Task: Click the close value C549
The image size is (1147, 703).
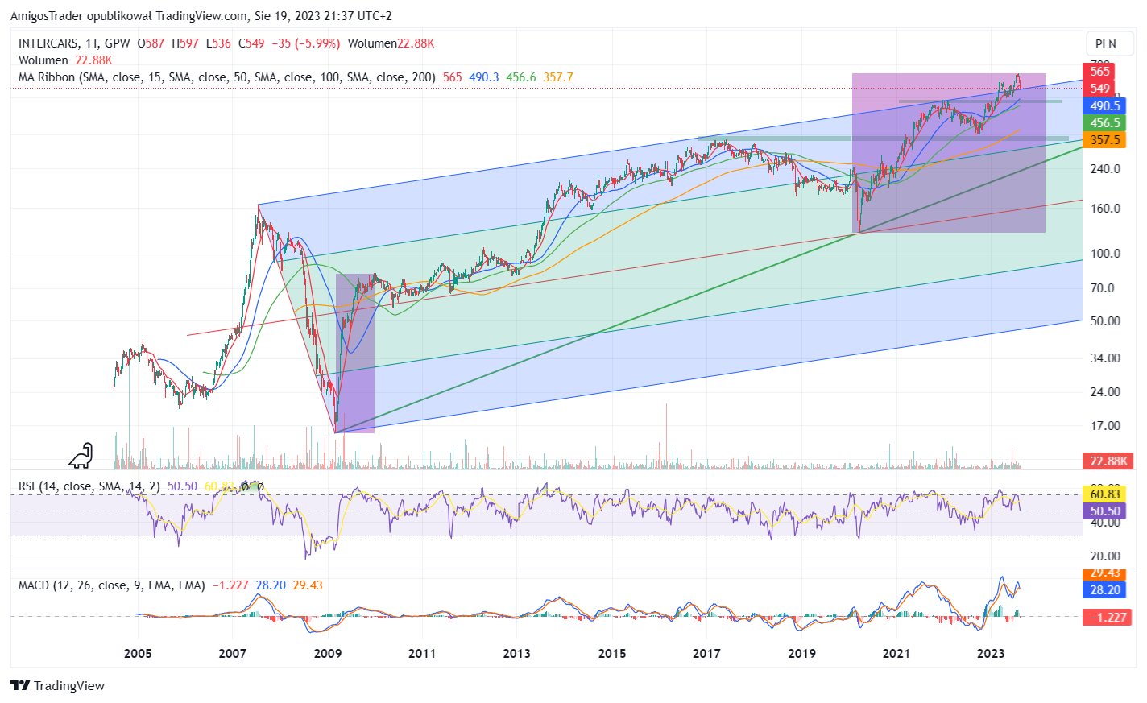Action: click(x=251, y=43)
